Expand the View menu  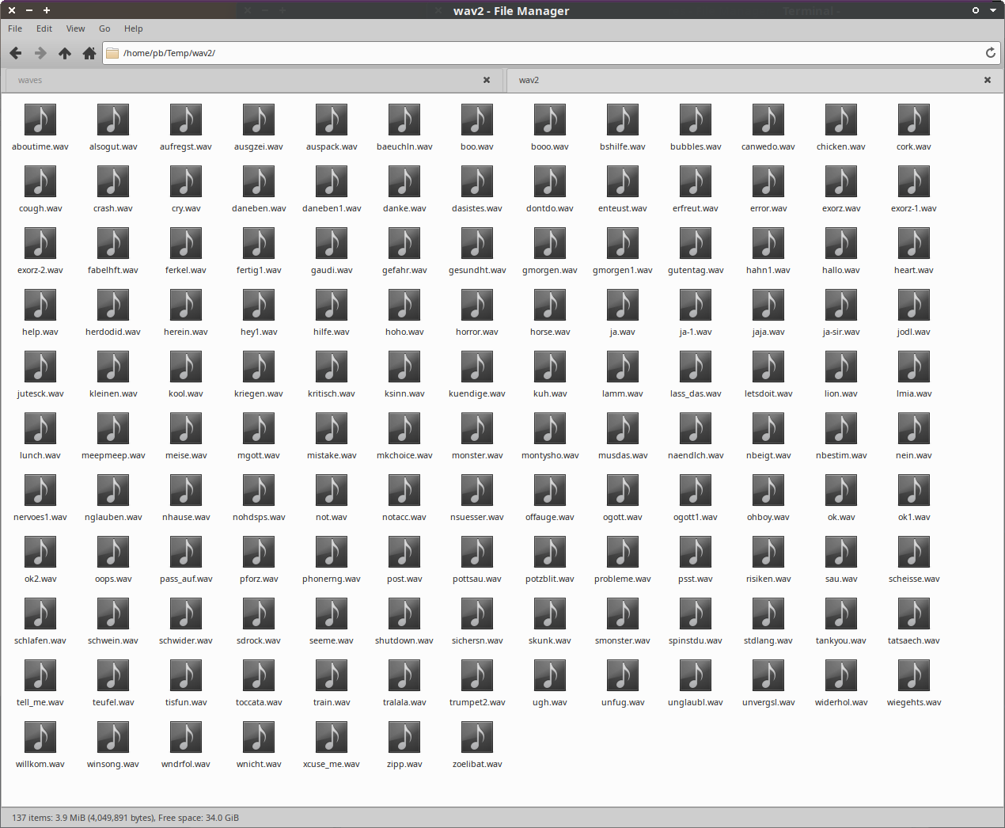click(75, 28)
